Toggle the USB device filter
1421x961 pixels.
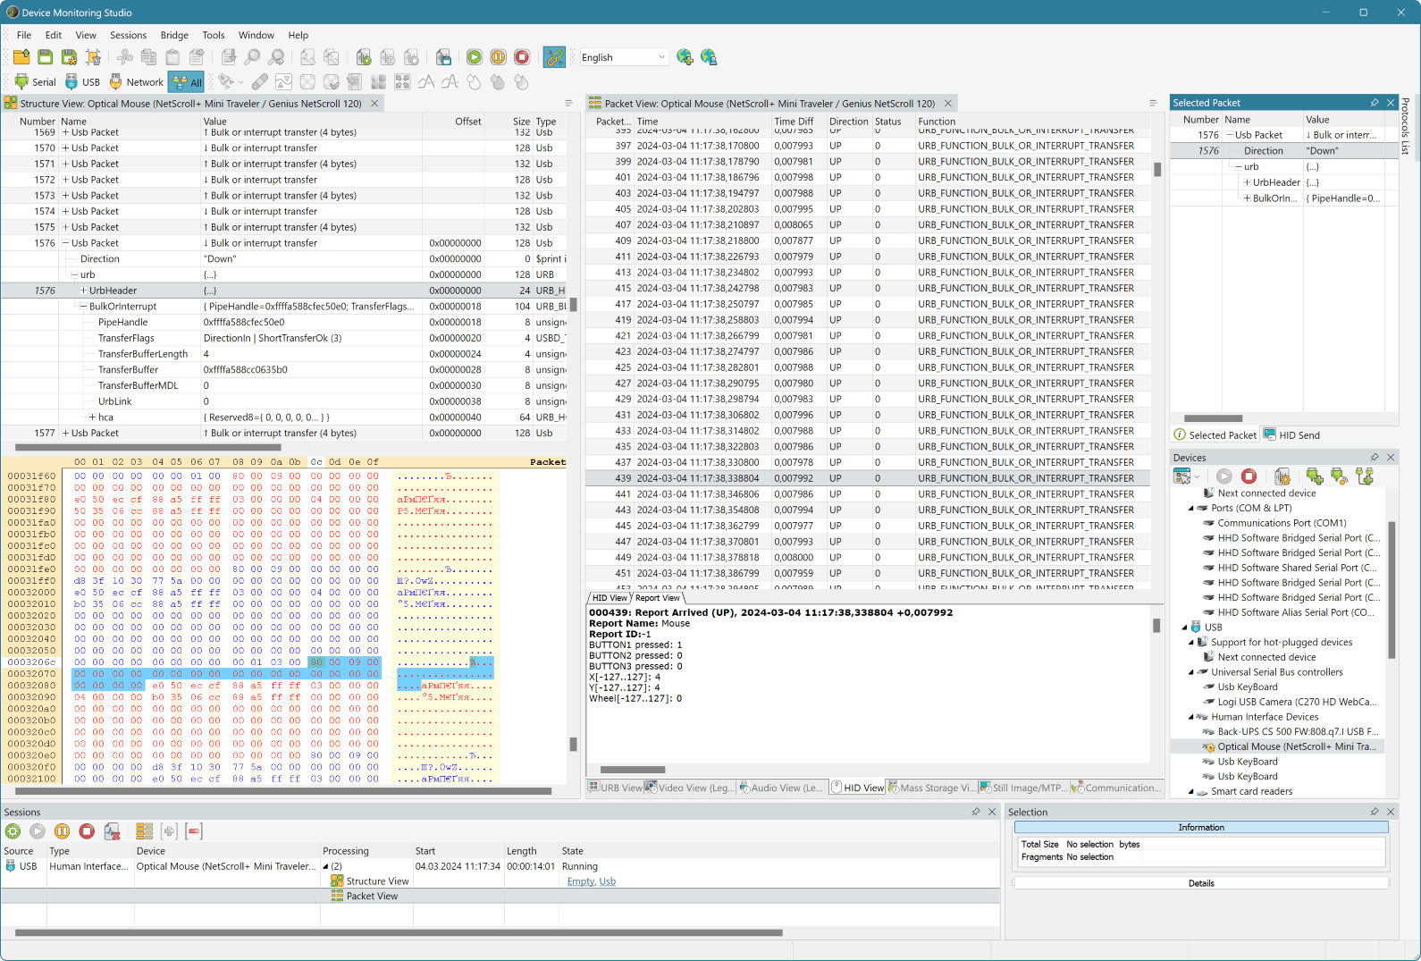coord(82,82)
